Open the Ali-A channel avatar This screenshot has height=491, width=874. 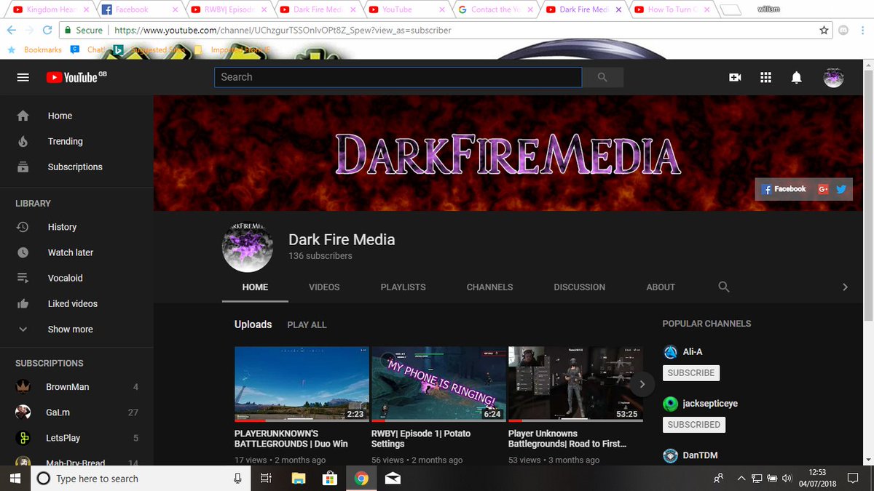(x=671, y=352)
